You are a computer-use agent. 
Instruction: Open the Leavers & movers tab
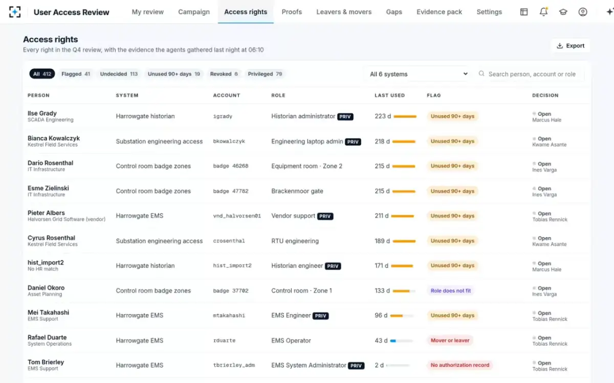pos(344,12)
